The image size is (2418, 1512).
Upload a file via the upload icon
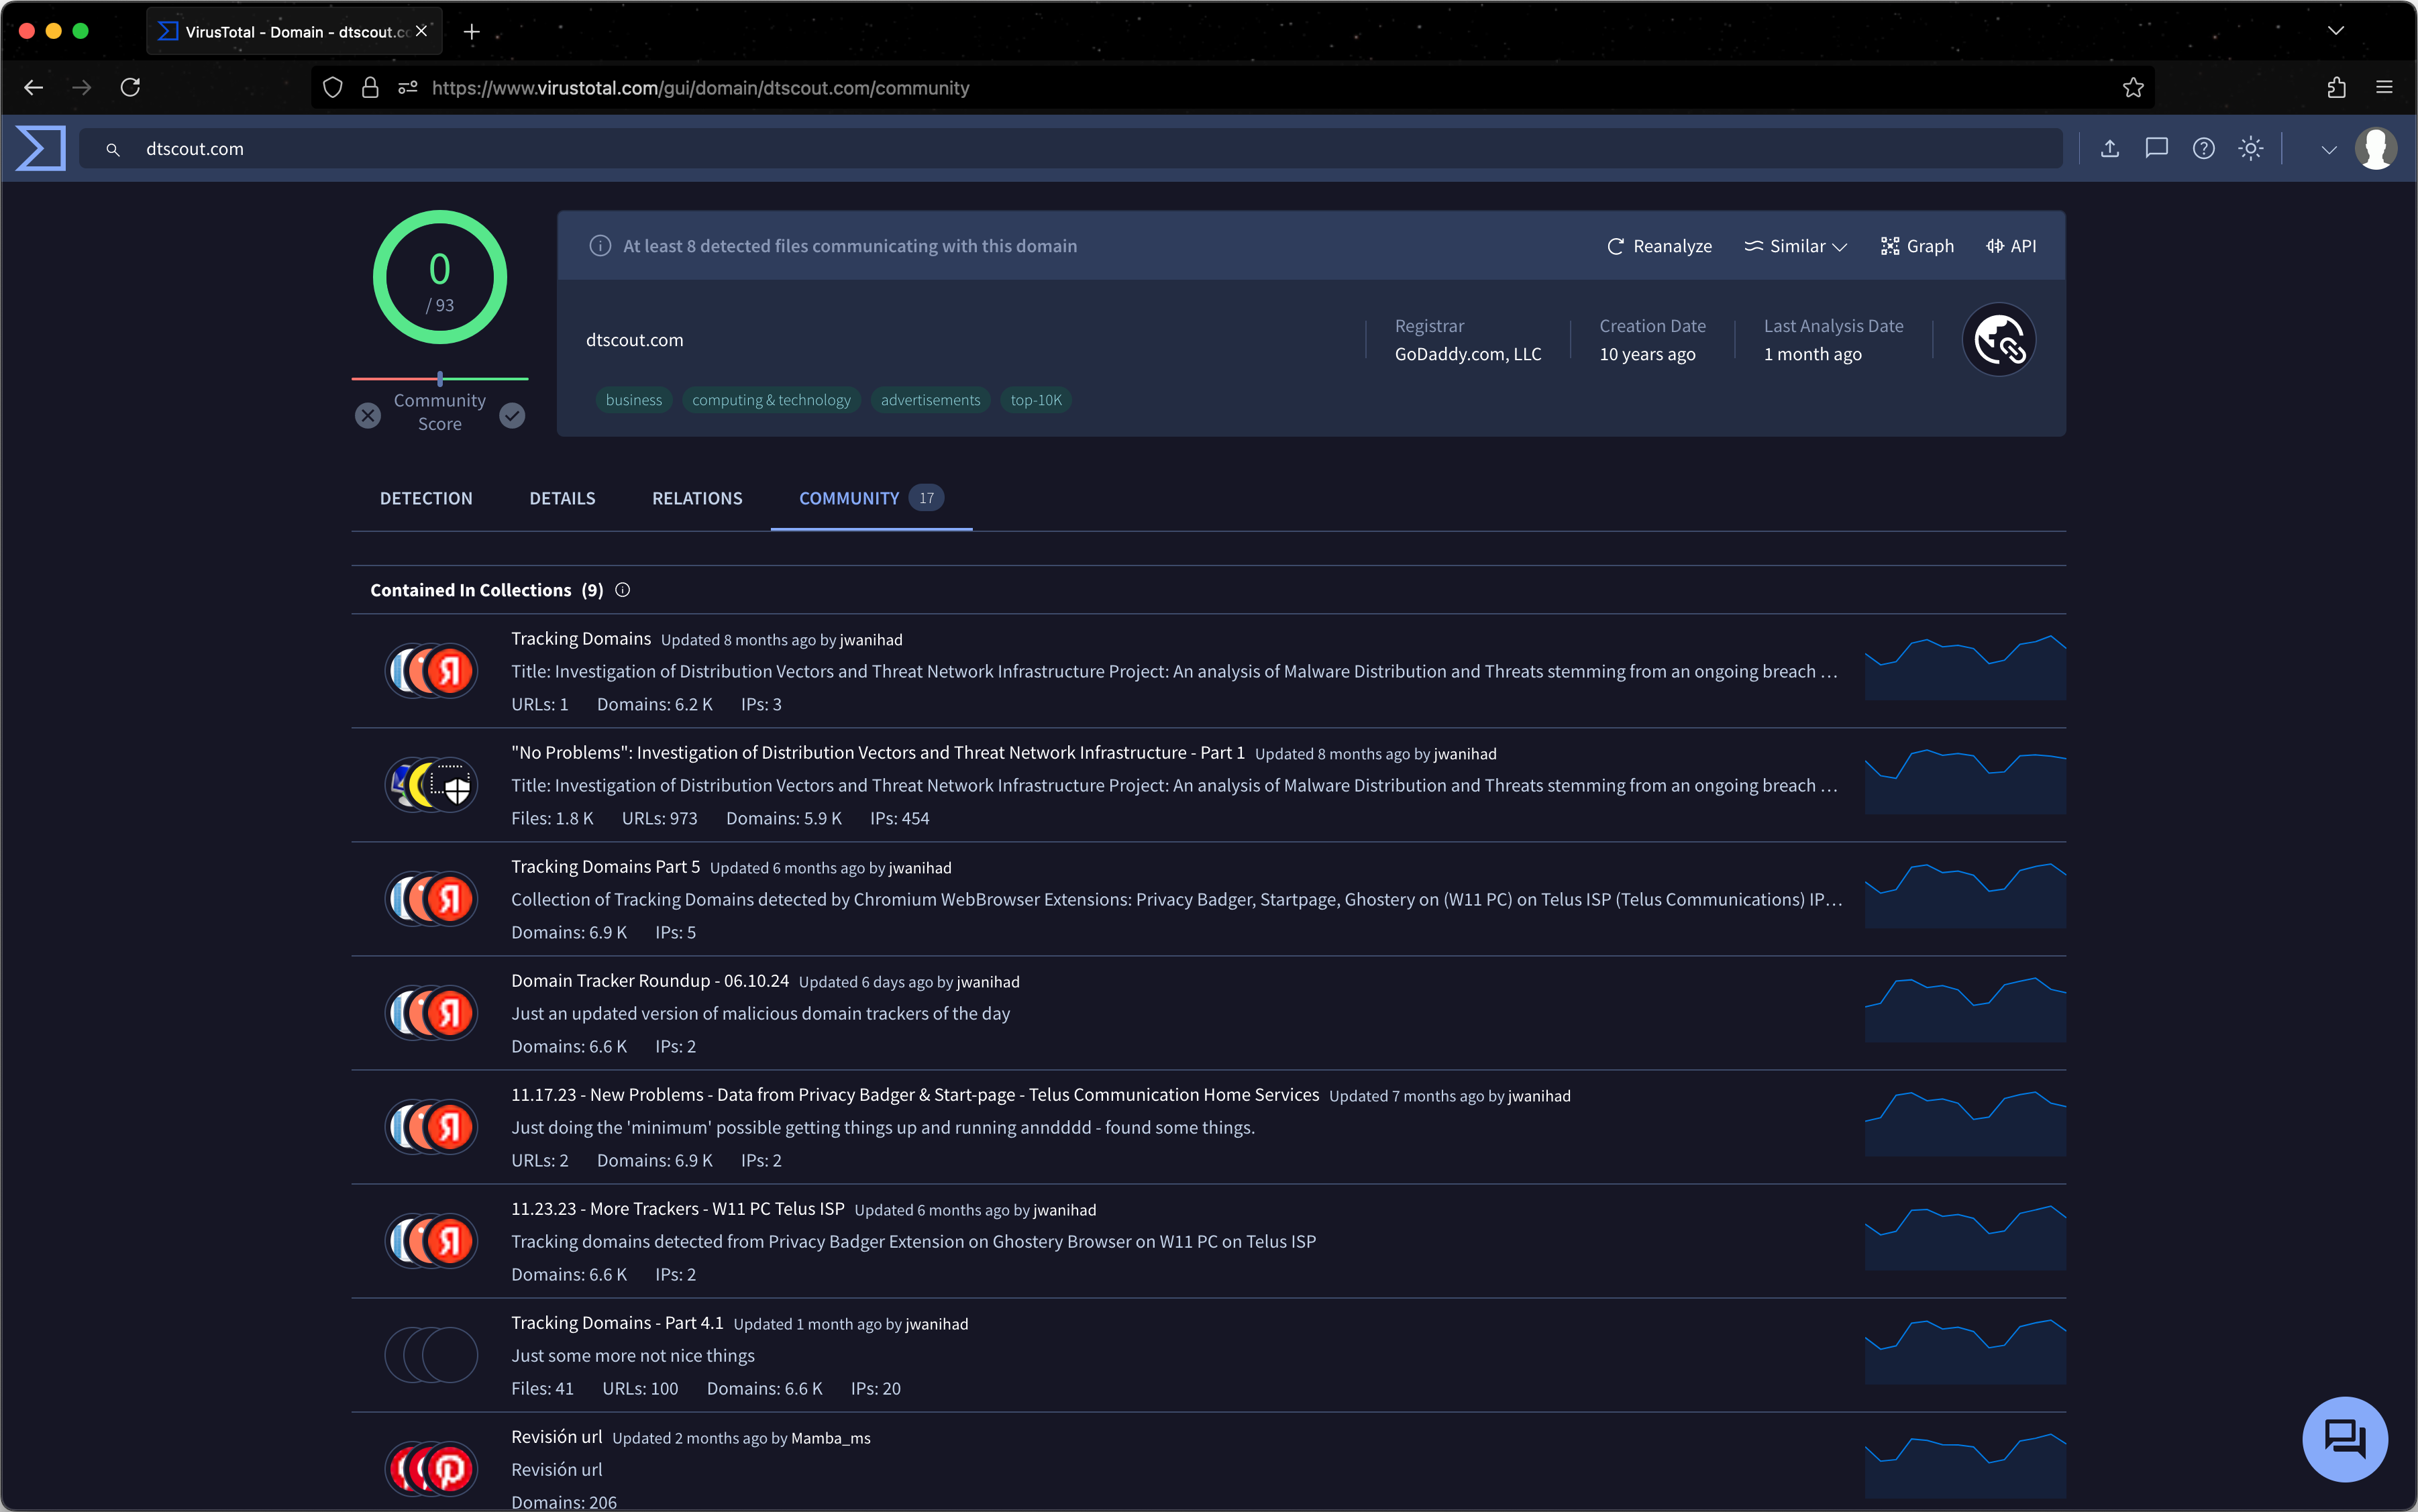(2110, 148)
